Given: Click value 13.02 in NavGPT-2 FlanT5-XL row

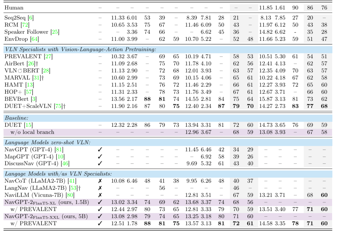Looking at the screenshot, I should tap(118, 202).
